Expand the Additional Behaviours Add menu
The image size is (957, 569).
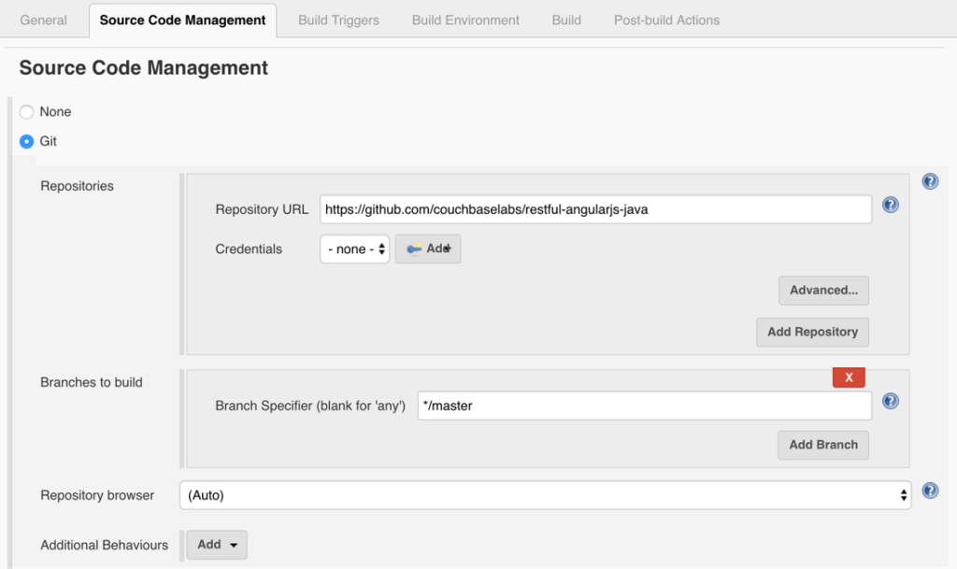click(216, 545)
